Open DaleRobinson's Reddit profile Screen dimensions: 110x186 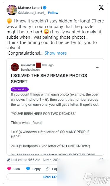(x=30, y=70)
